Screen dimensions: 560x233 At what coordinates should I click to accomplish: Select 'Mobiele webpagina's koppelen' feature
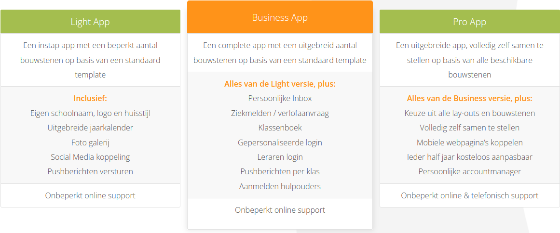click(469, 142)
